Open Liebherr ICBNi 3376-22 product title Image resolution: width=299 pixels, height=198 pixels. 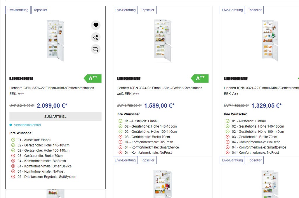(52, 91)
